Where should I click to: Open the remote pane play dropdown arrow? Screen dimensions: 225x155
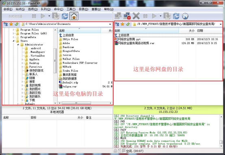[160, 16]
